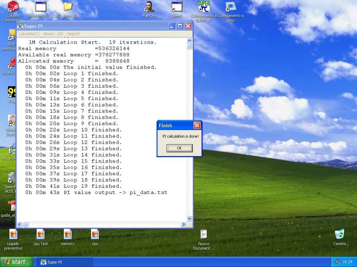The image size is (357, 267).
Task: Open the Windows Startup shortcut icon
Action: [12, 120]
